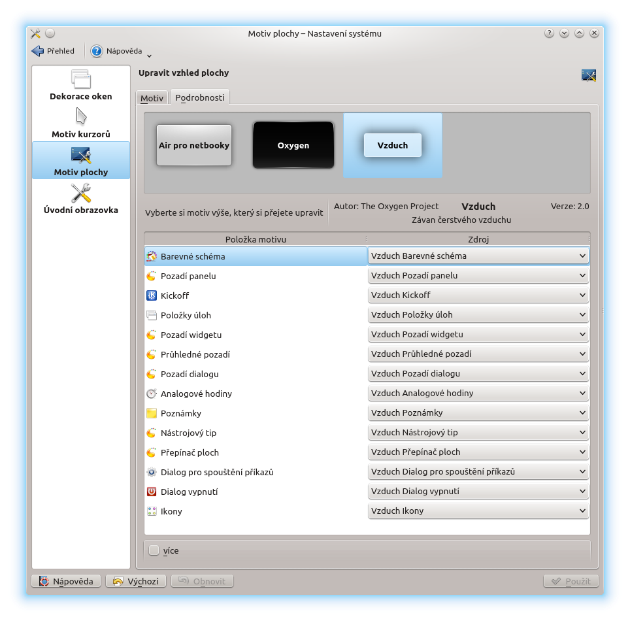Open the Vzduch Ikony dropdown

(x=478, y=511)
